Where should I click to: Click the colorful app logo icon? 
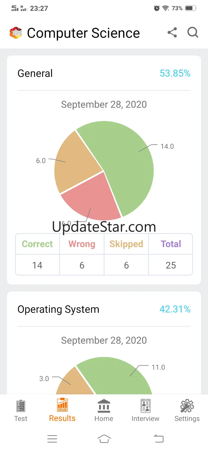pos(16,33)
